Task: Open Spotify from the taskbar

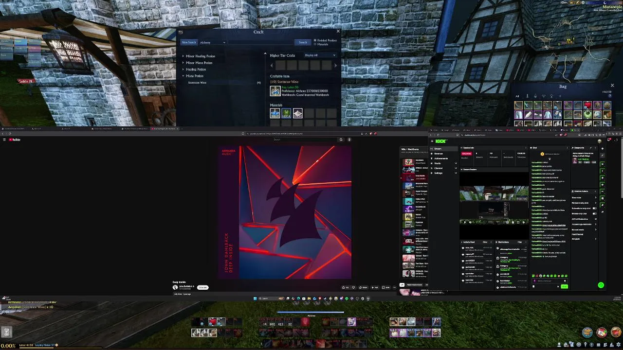Action: coord(347,298)
